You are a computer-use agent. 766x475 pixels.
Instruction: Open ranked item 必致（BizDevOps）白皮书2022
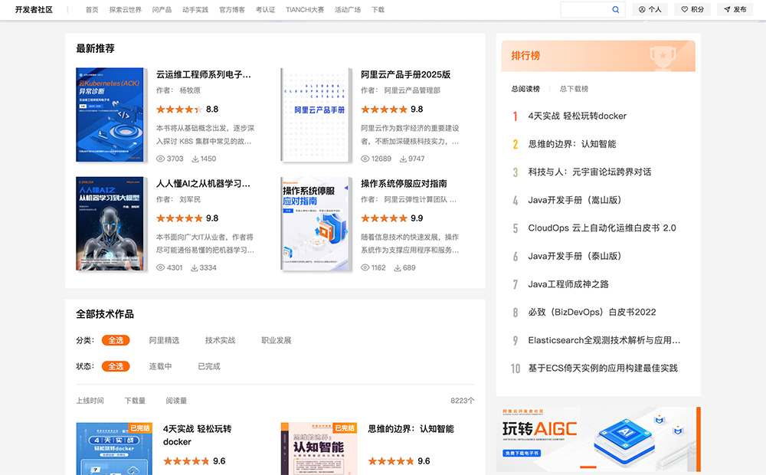[x=592, y=312]
